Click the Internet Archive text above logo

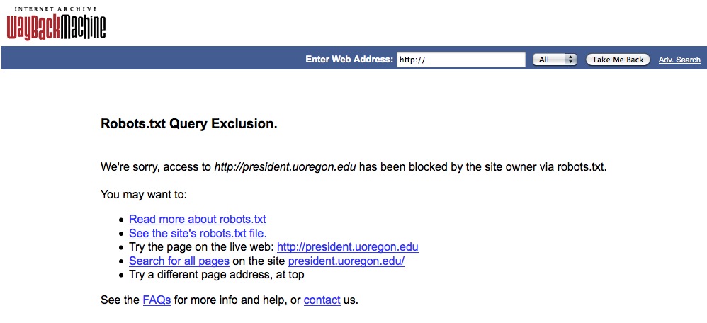(55, 9)
